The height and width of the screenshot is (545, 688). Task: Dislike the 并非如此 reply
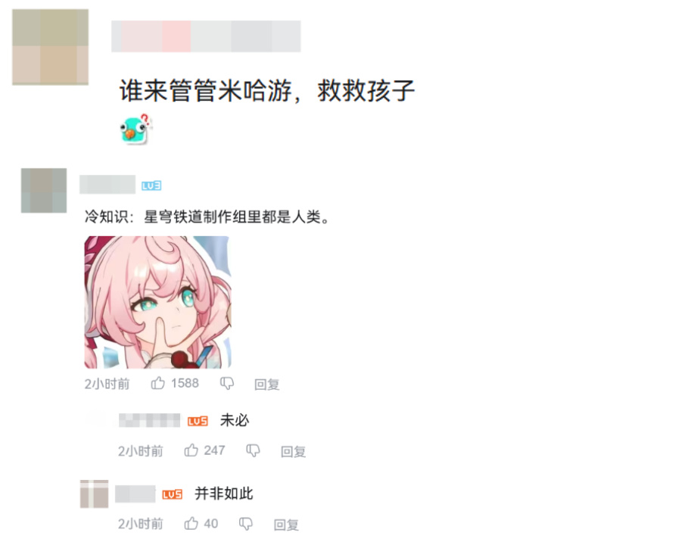246,524
